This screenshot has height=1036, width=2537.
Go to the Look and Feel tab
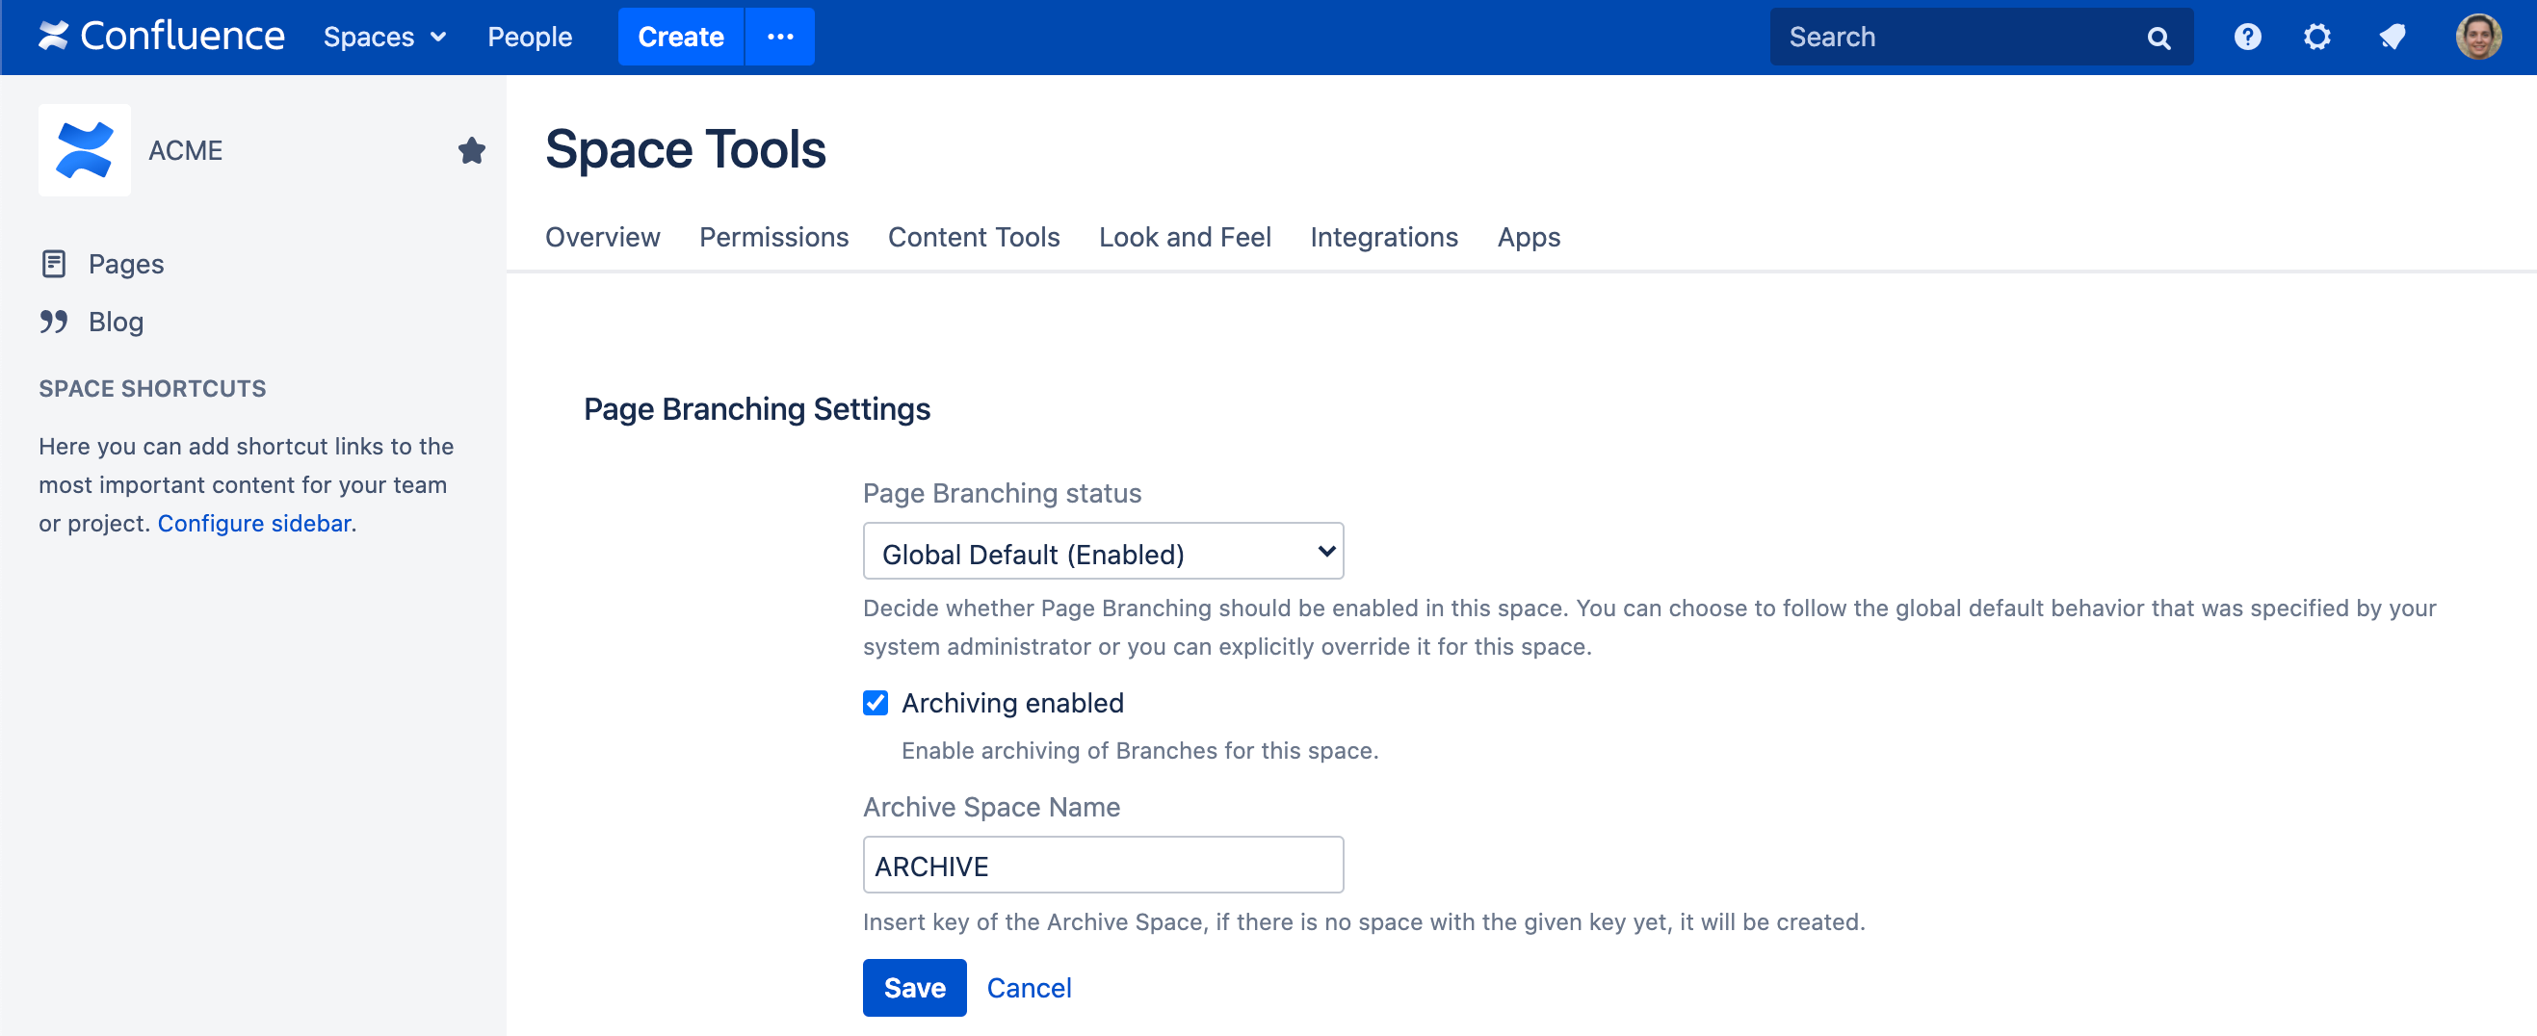1184,236
